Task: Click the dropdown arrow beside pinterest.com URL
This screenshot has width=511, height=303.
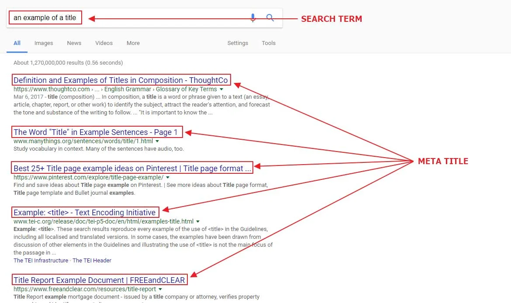Action: click(168, 178)
